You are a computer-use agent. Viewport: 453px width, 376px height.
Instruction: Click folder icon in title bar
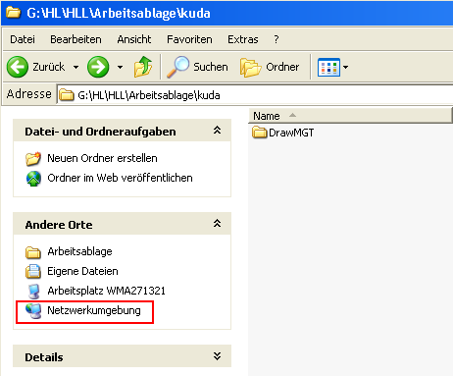13,13
